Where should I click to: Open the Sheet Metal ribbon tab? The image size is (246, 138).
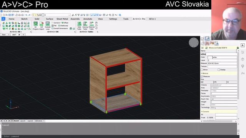click(x=62, y=19)
